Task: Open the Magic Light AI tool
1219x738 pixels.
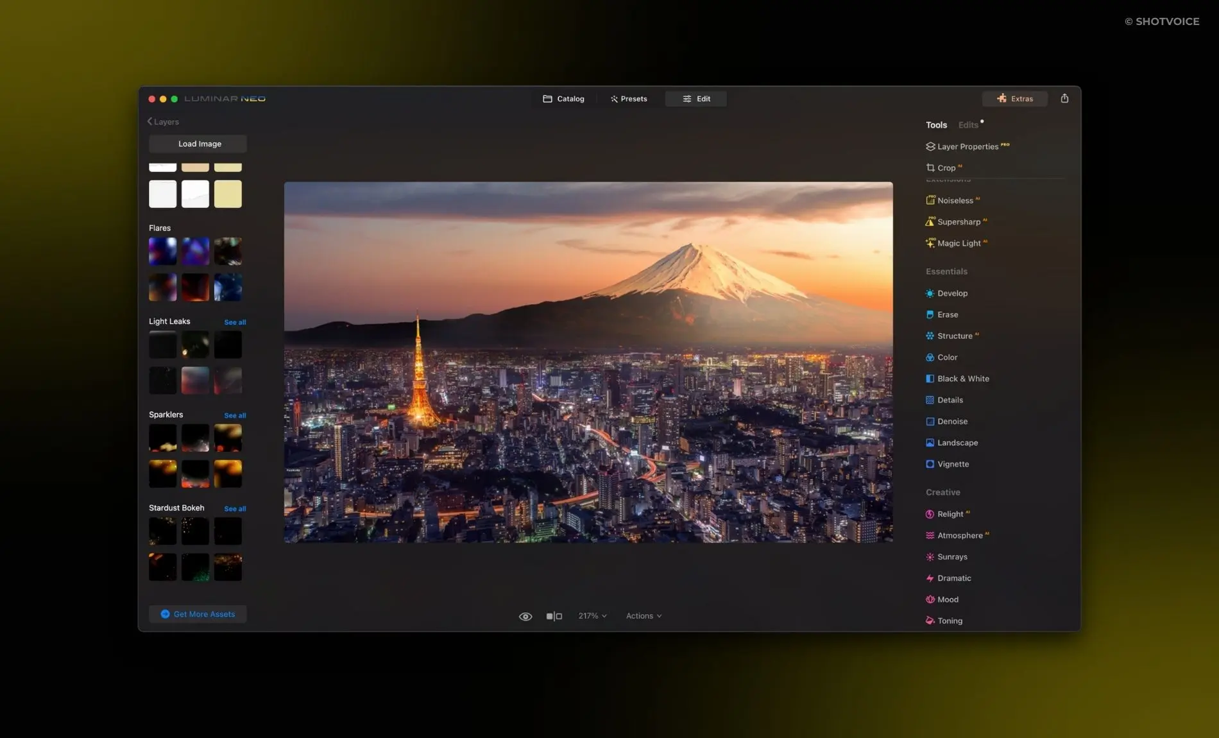Action: [x=960, y=243]
